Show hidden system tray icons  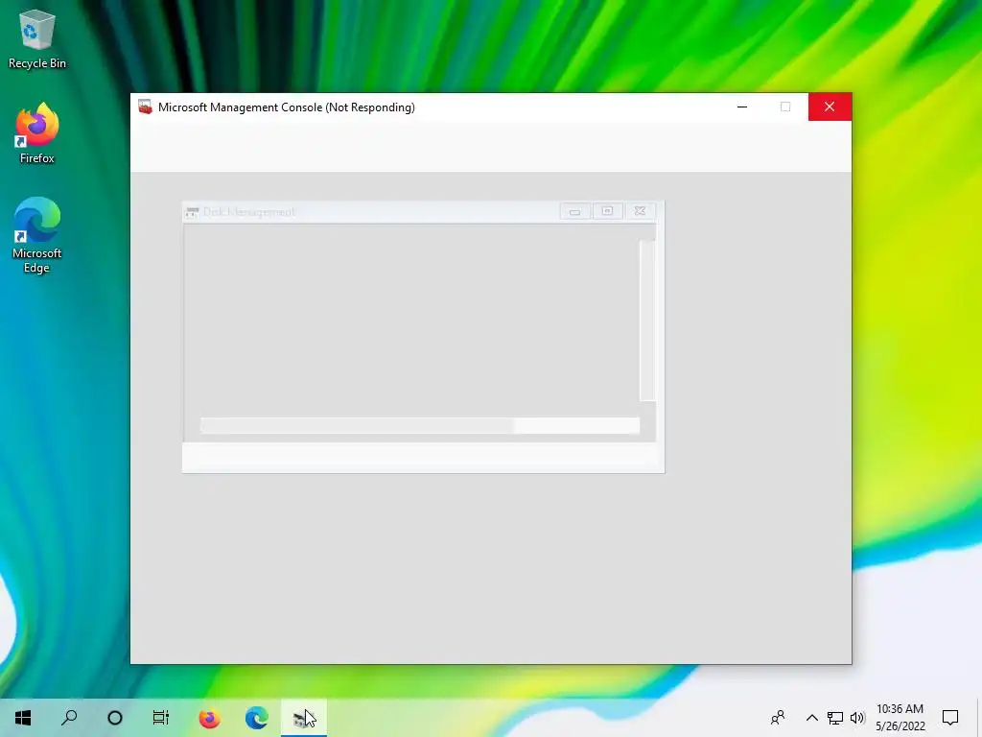[x=811, y=718]
